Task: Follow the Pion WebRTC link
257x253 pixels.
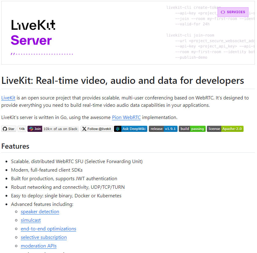Action: pyautogui.click(x=126, y=117)
